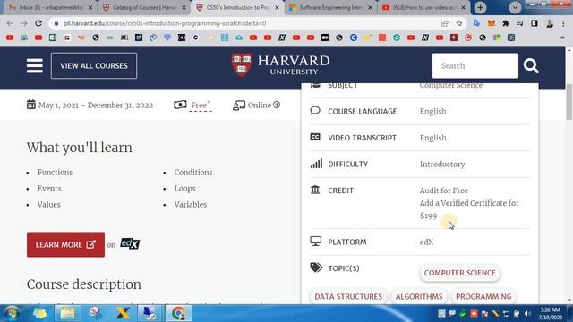Click the tab search dropdown arrow
This screenshot has width=573, height=322.
click(x=515, y=7)
